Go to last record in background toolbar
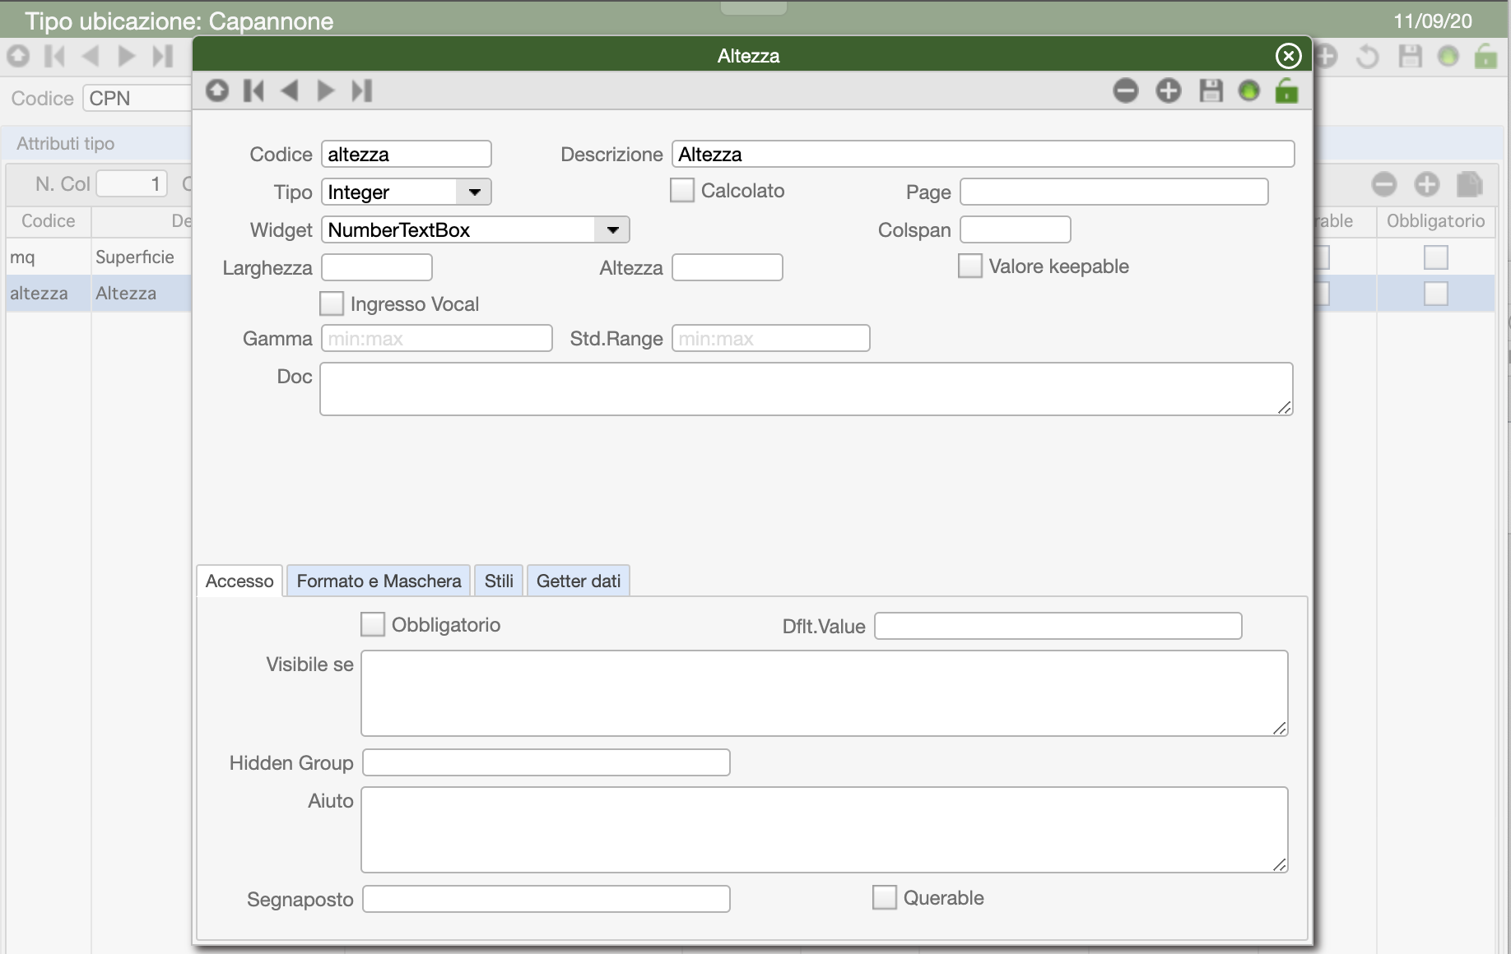The image size is (1511, 954). pyautogui.click(x=163, y=56)
